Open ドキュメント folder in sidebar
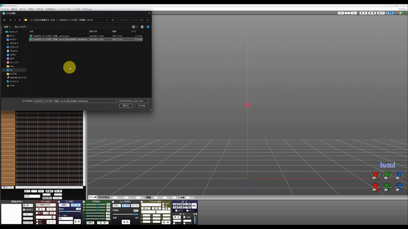 [14, 51]
